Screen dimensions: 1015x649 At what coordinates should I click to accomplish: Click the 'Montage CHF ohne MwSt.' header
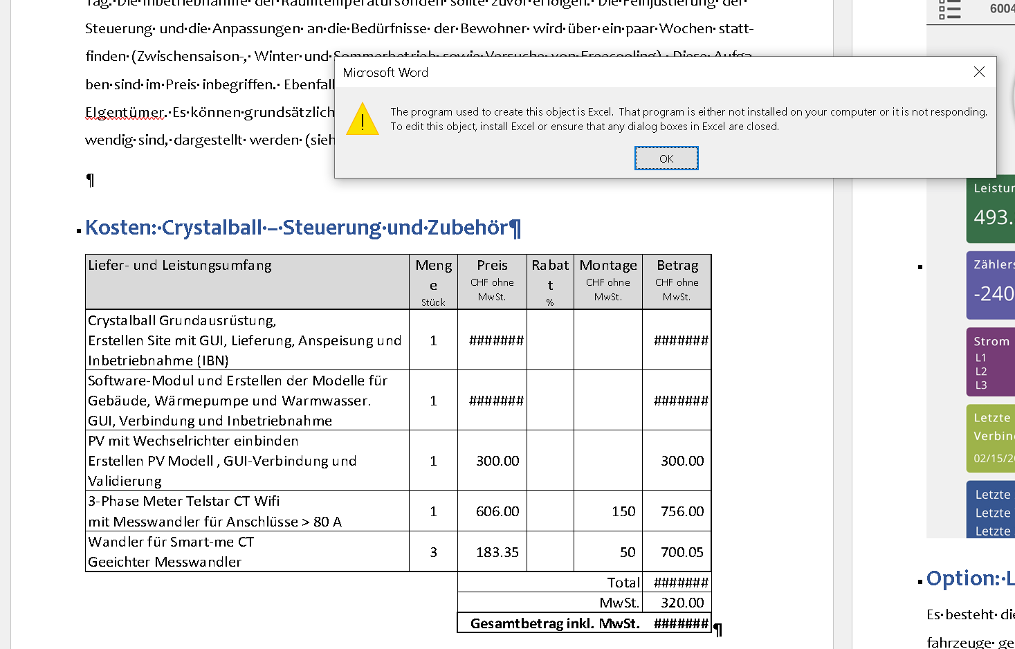tap(608, 282)
